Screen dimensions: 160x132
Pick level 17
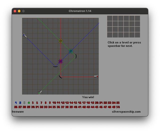tap(84, 102)
